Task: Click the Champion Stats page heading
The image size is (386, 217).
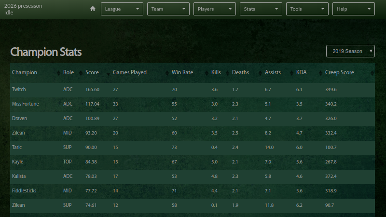Action: [x=46, y=52]
